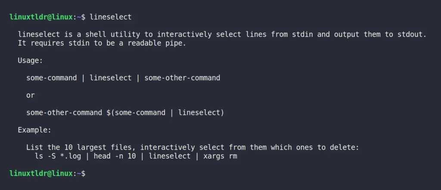Click "lineselect" in the middle of the first usage line

pyautogui.click(x=111, y=78)
